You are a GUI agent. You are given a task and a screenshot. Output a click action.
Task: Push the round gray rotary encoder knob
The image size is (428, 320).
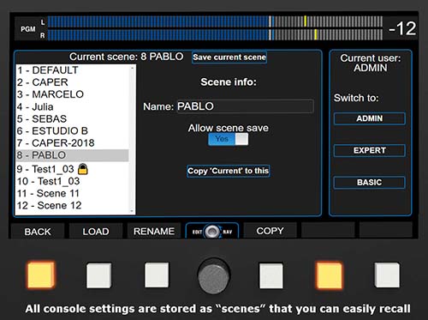(214, 276)
